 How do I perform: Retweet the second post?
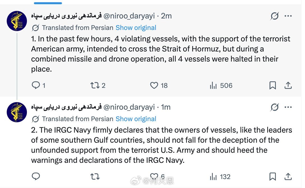(x=95, y=177)
